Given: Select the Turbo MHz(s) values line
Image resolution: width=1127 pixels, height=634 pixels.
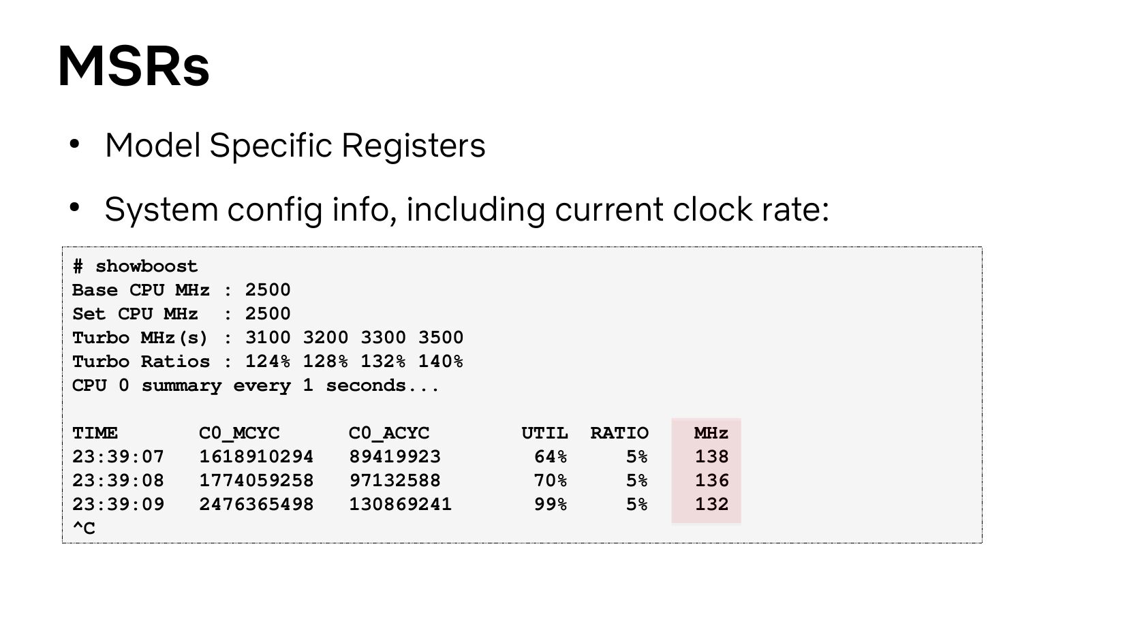Looking at the screenshot, I should 268,338.
